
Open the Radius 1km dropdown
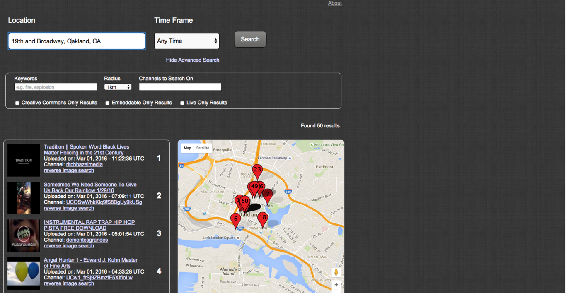tap(118, 87)
